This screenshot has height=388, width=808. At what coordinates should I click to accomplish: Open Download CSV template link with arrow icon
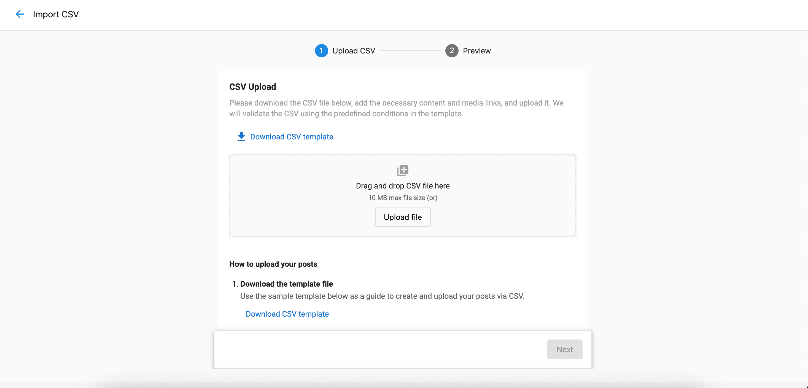click(291, 137)
